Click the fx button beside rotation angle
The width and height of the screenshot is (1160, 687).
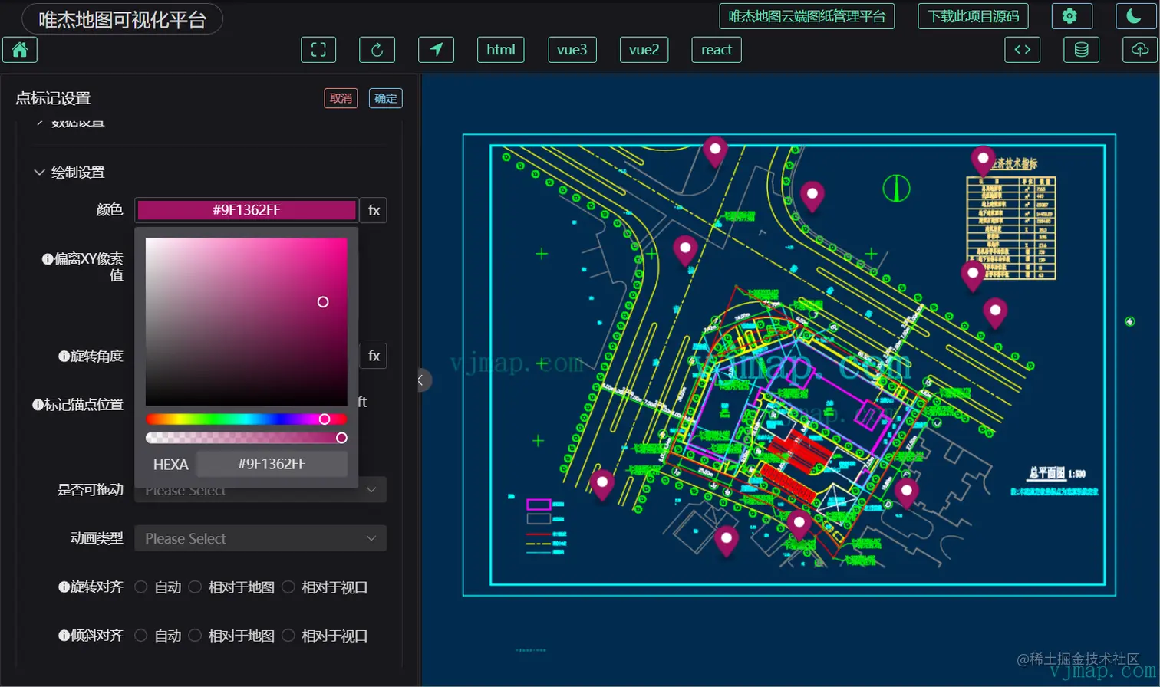coord(374,356)
